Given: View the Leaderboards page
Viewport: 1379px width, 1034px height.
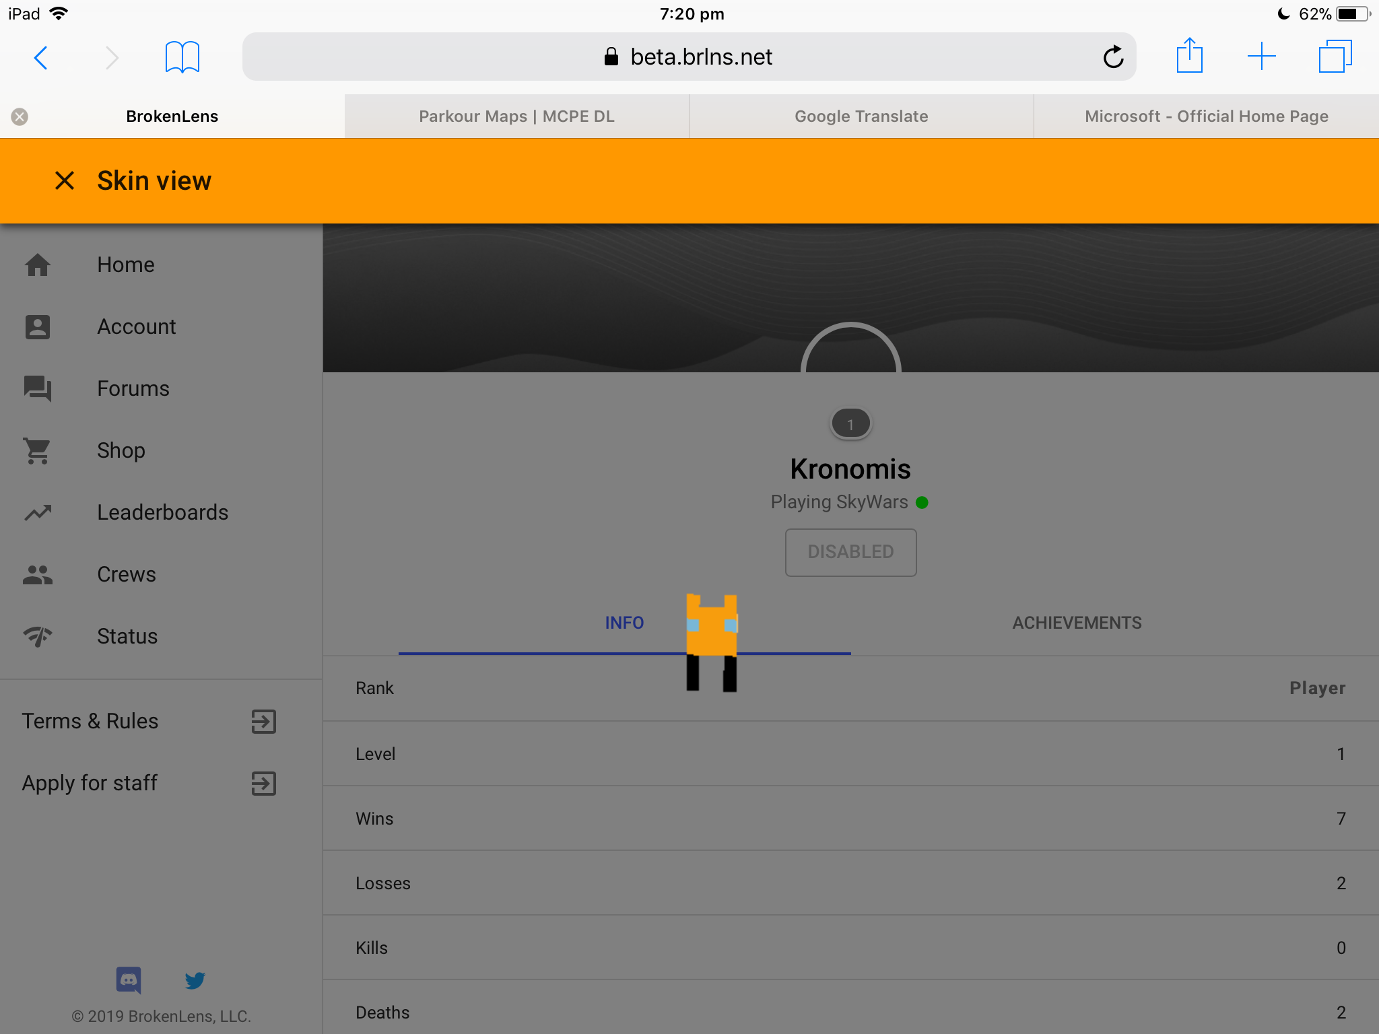Looking at the screenshot, I should (x=162, y=512).
